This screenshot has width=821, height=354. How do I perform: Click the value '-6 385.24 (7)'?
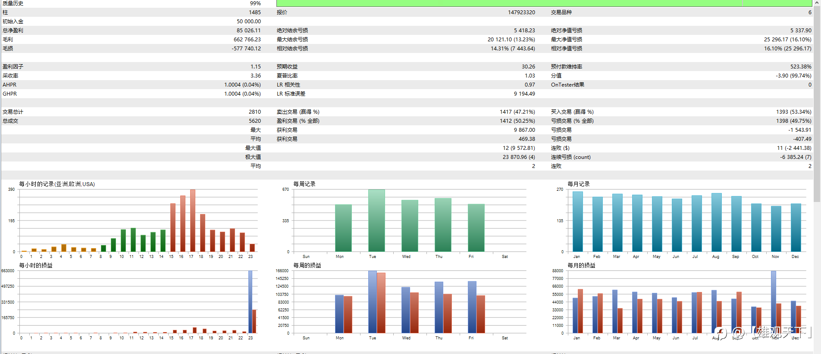[796, 157]
